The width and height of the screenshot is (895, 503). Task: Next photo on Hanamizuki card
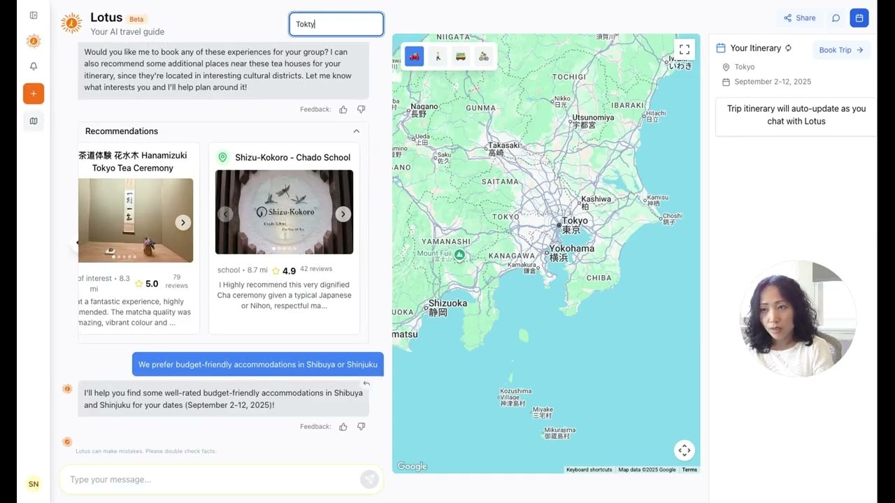pyautogui.click(x=183, y=223)
